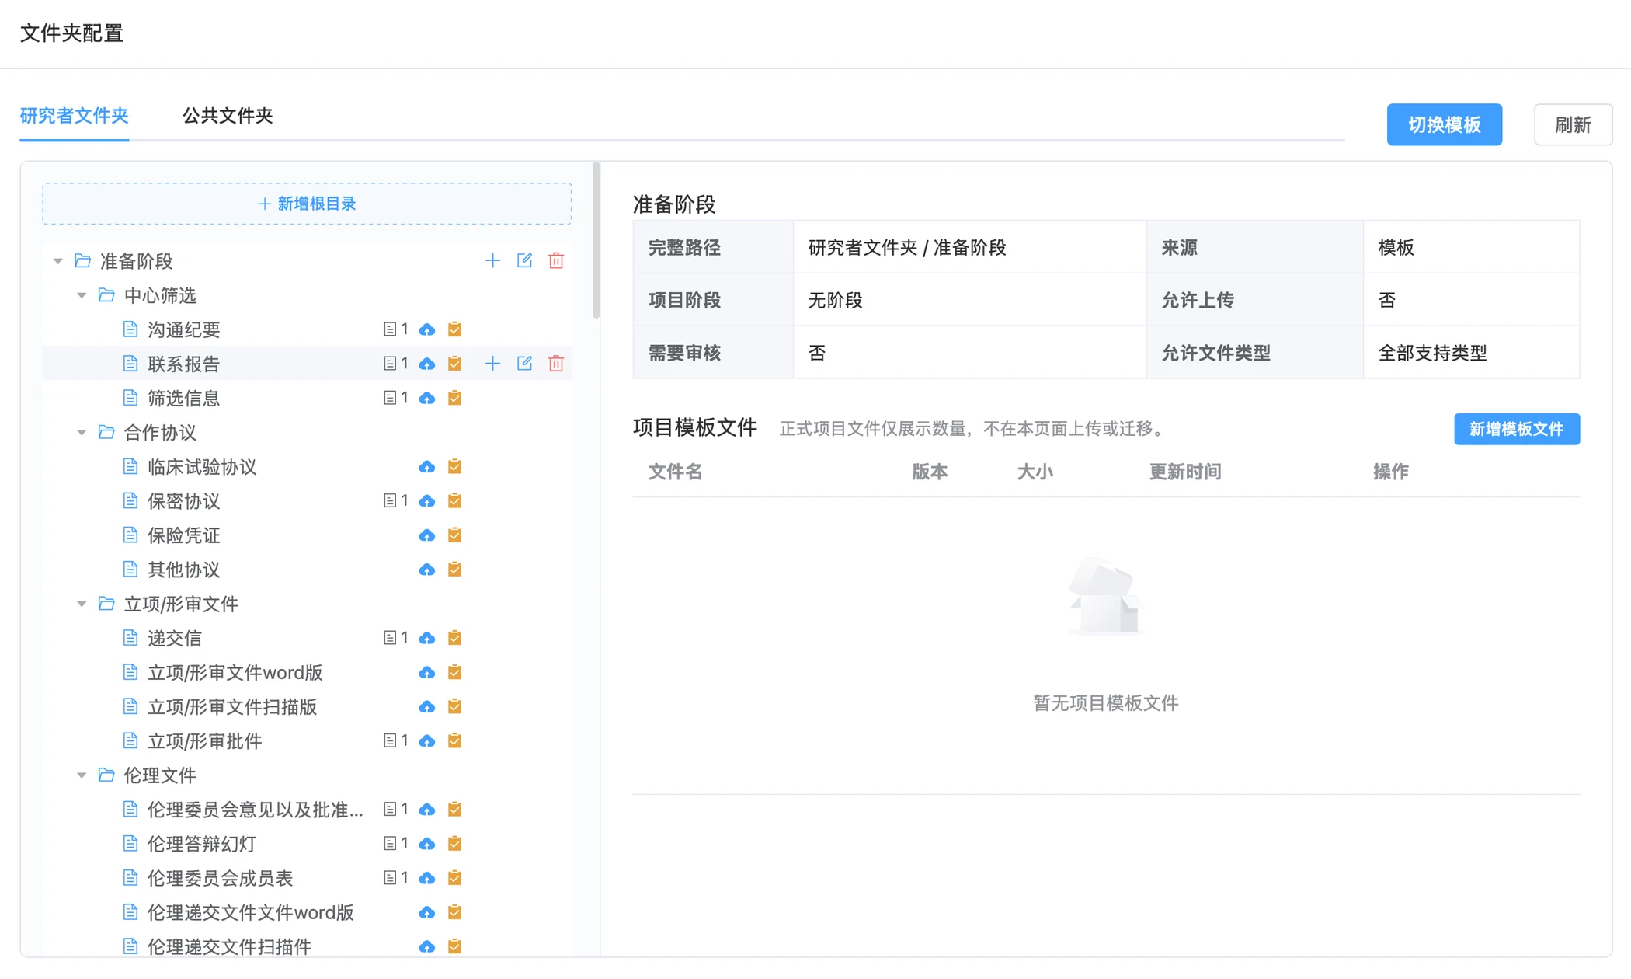Click the delete icon on 准备阶段 row
The width and height of the screenshot is (1631, 979).
pyautogui.click(x=556, y=261)
